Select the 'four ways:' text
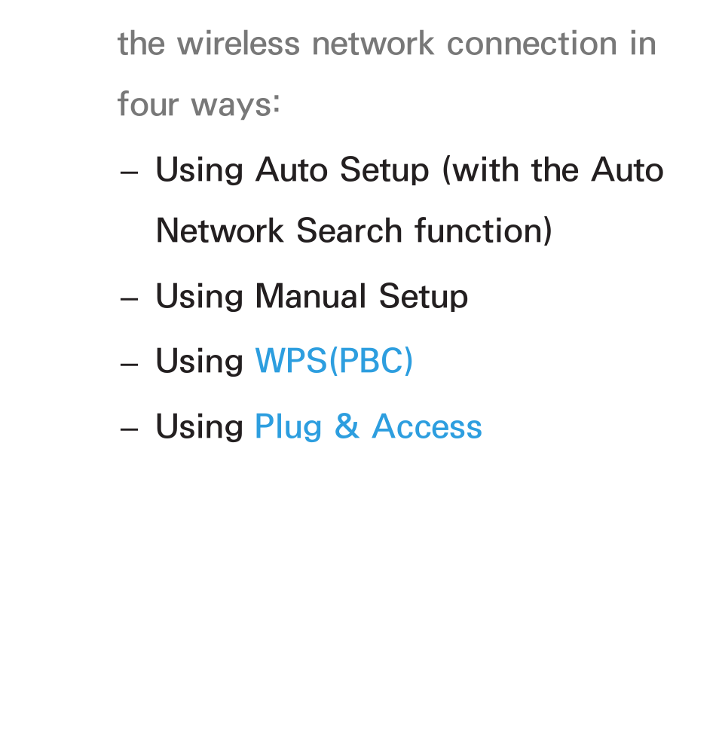 [199, 104]
